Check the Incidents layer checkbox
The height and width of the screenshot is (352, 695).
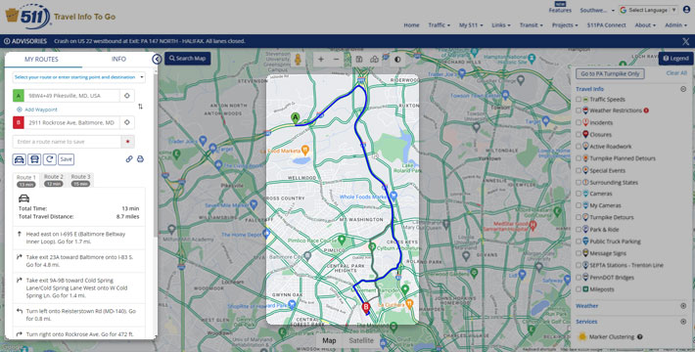(579, 122)
